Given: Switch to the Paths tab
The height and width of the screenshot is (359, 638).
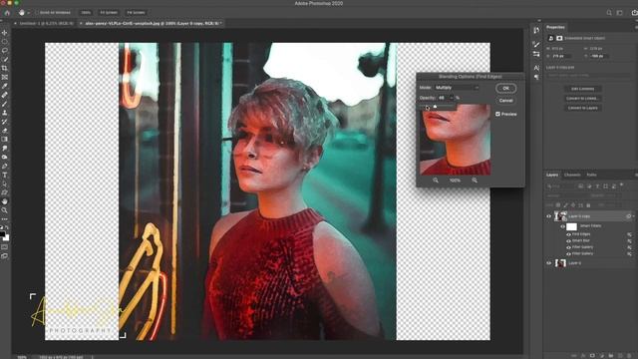Looking at the screenshot, I should [x=591, y=176].
